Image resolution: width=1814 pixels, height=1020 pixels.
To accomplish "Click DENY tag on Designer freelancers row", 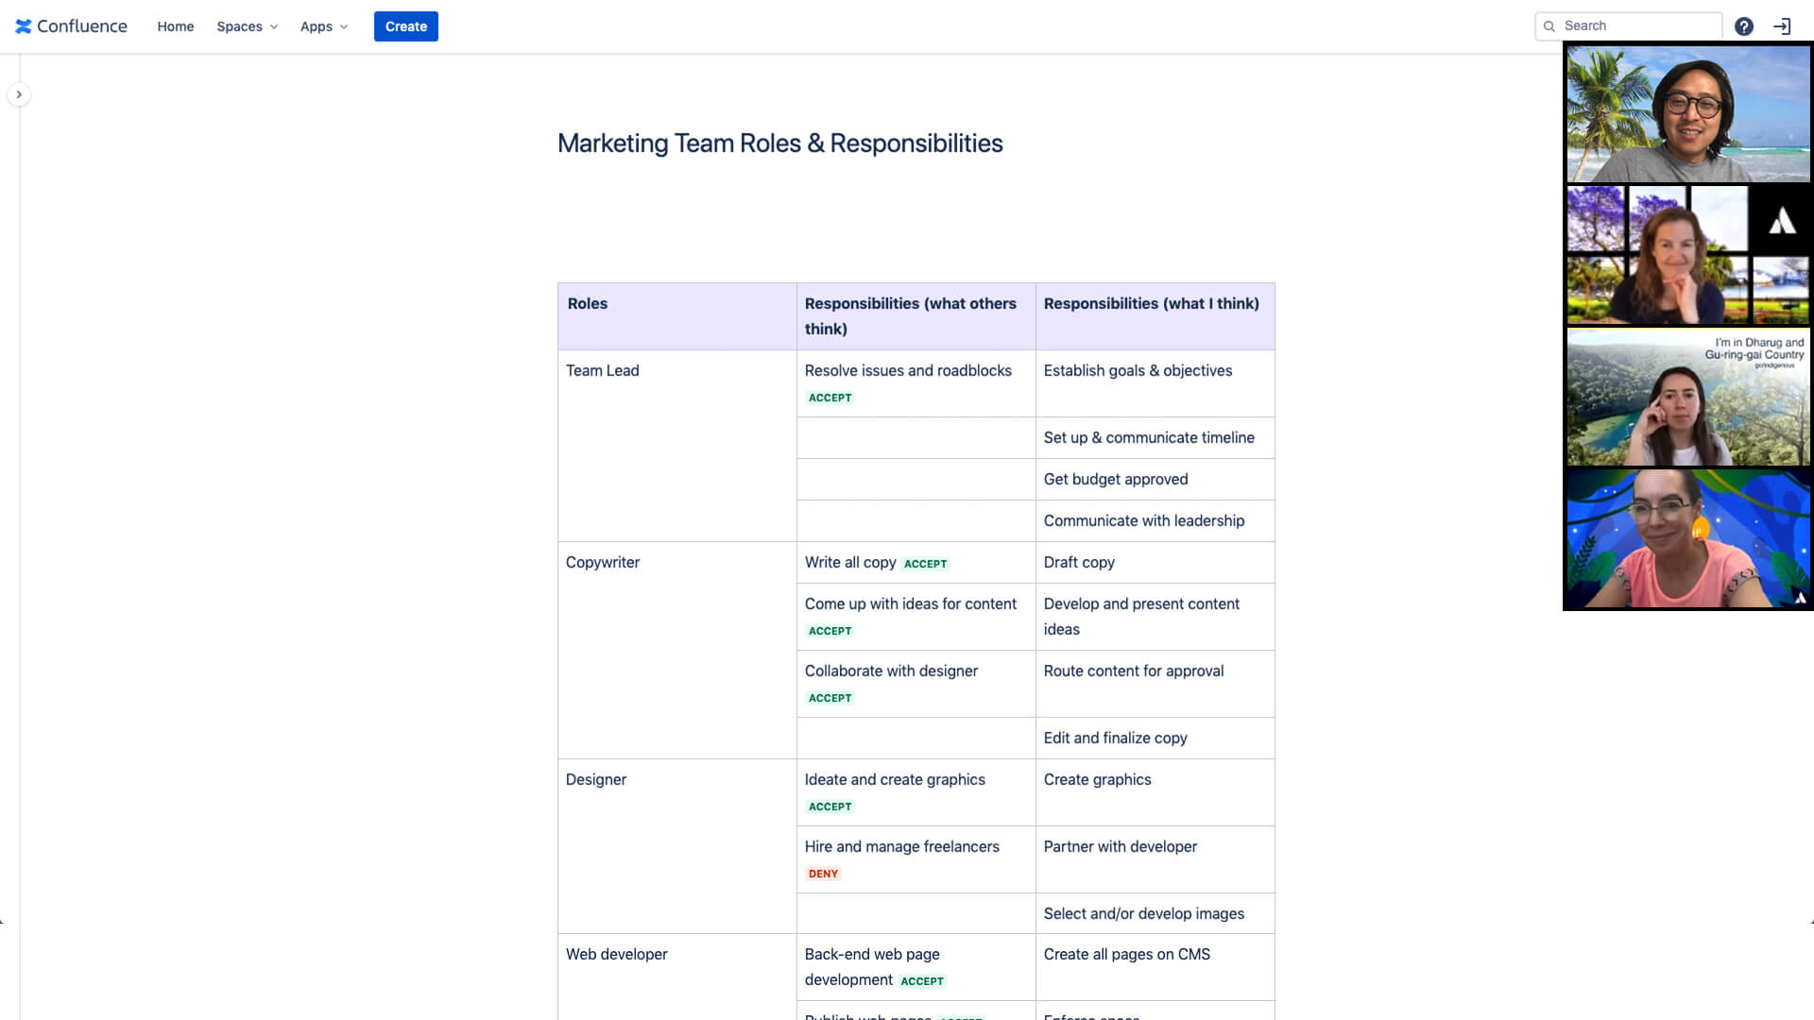I will 822,873.
